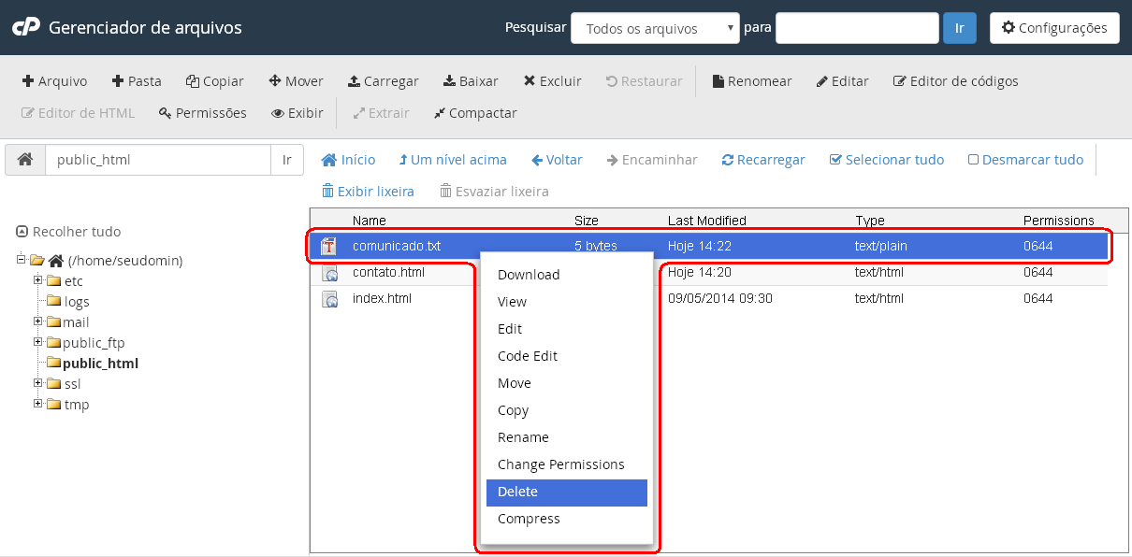The height and width of the screenshot is (557, 1132).
Task: Collapse the /home/seudomin root node
Action: coord(22,259)
